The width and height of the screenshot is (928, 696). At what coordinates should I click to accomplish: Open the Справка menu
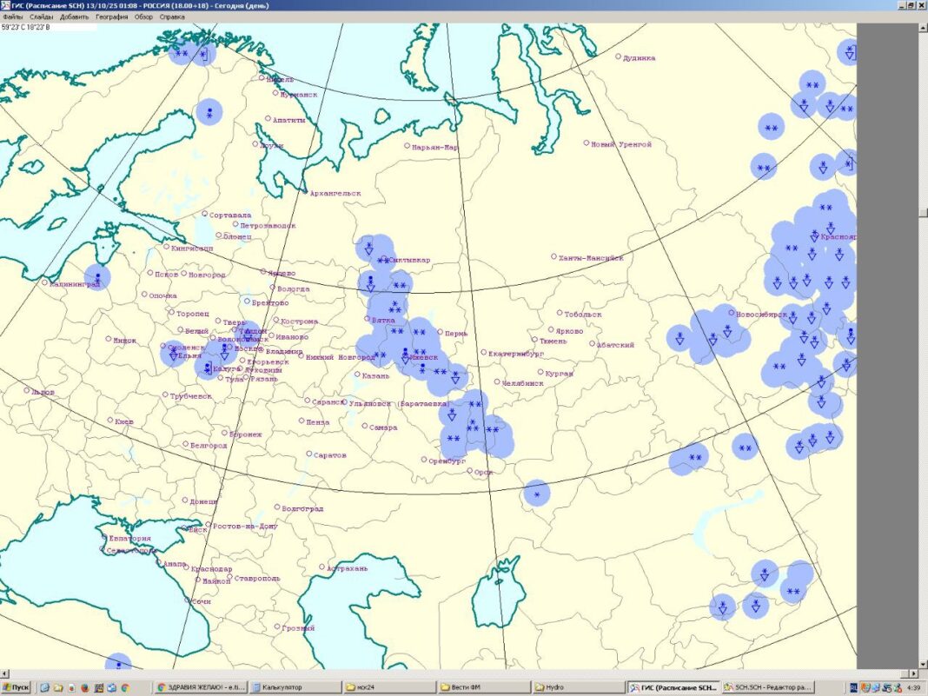coord(172,17)
